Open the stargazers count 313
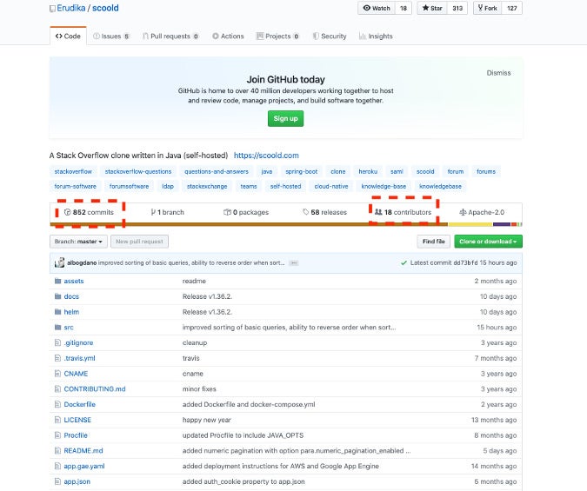Image resolution: width=587 pixels, height=491 pixels. (x=457, y=8)
